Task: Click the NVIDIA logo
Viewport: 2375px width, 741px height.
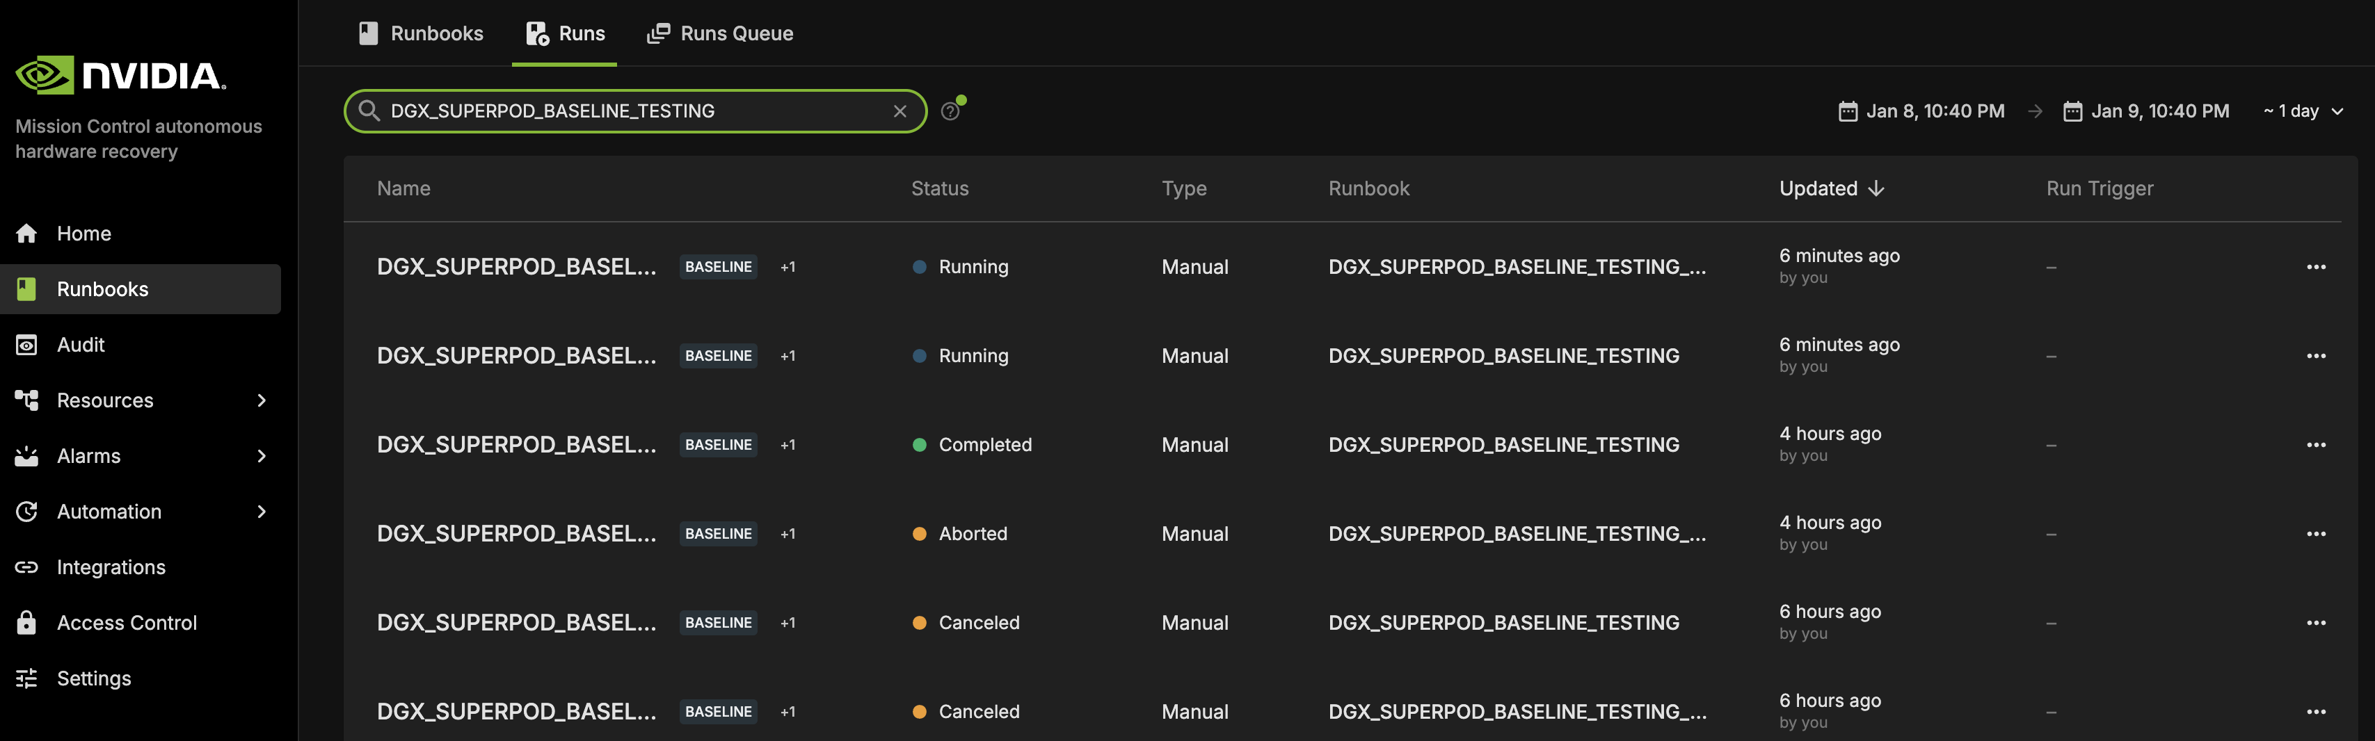Action: pos(121,76)
